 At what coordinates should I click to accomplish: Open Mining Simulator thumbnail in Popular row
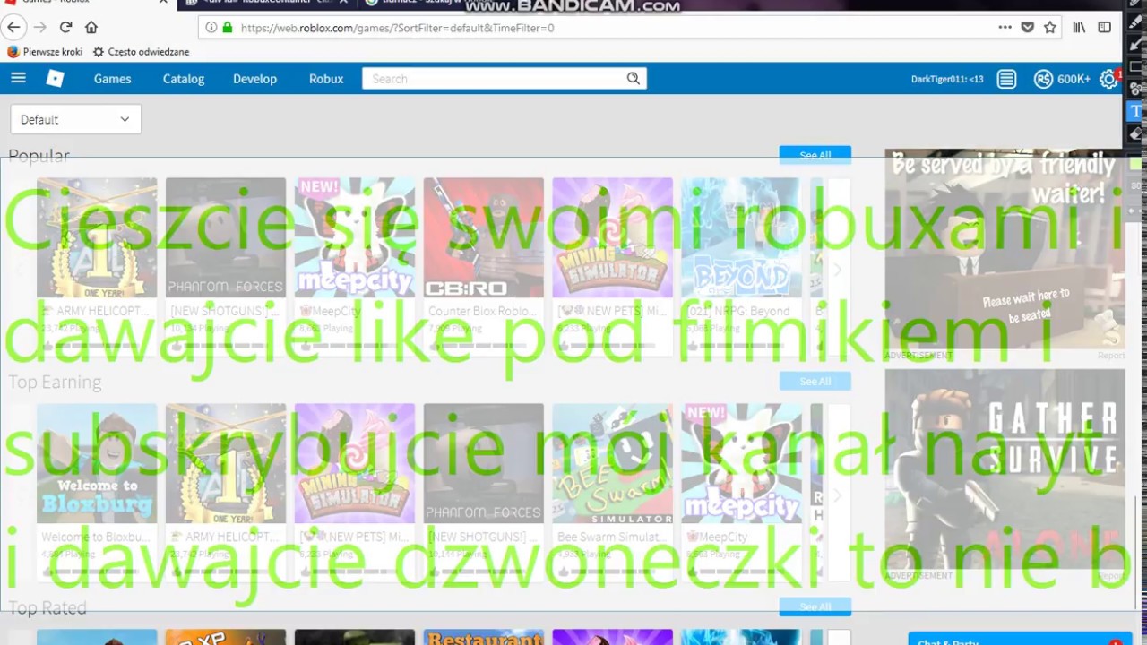[x=613, y=237]
